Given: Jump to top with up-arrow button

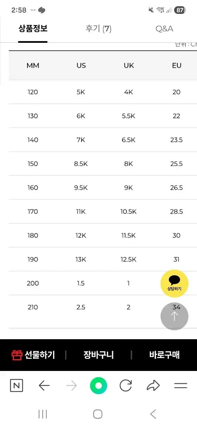Looking at the screenshot, I should pyautogui.click(x=175, y=316).
